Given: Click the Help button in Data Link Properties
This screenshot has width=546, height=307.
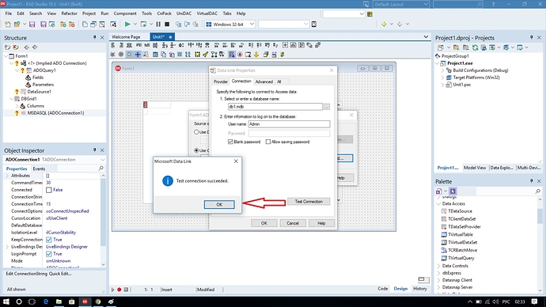Looking at the screenshot, I should [x=321, y=223].
